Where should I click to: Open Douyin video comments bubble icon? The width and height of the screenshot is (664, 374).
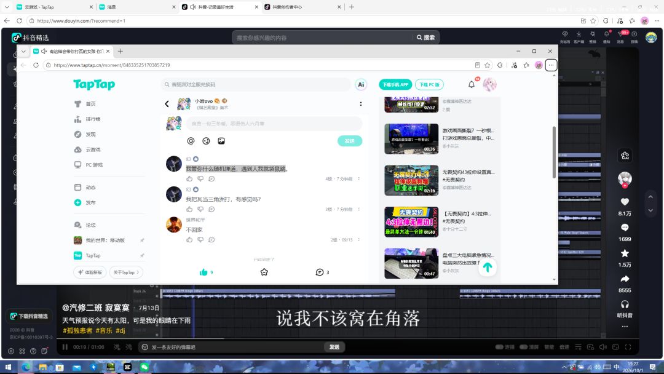coord(625,228)
